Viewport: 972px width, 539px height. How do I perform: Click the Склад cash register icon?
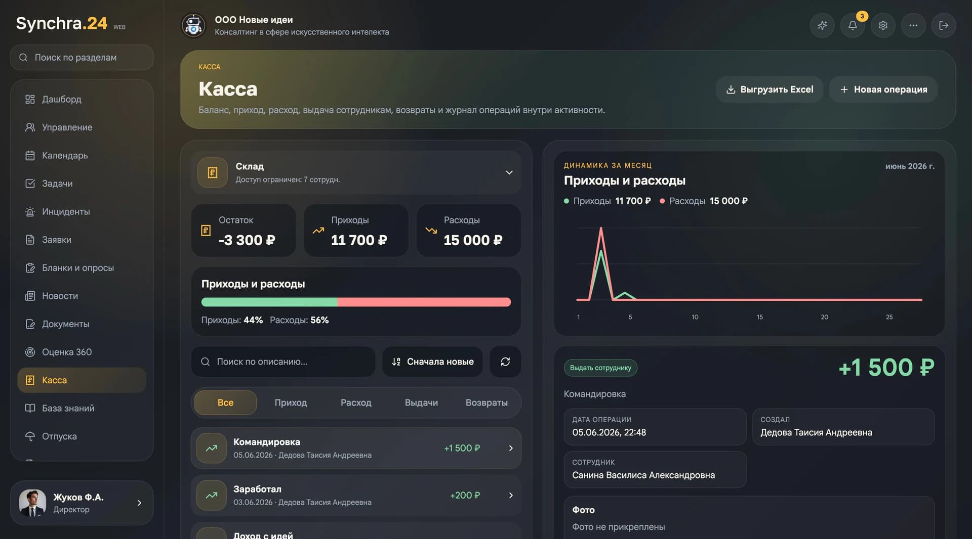(x=213, y=173)
